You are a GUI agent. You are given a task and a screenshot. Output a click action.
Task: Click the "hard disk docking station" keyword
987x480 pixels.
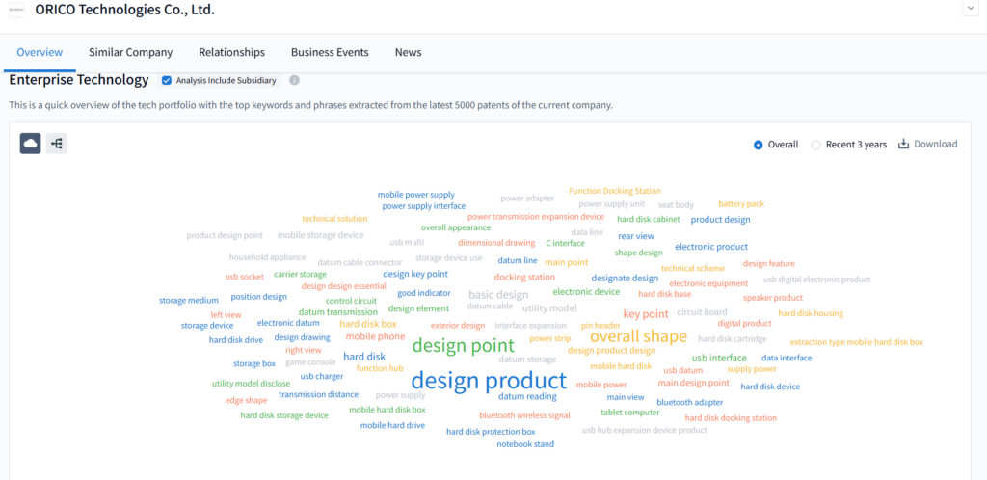coord(730,418)
